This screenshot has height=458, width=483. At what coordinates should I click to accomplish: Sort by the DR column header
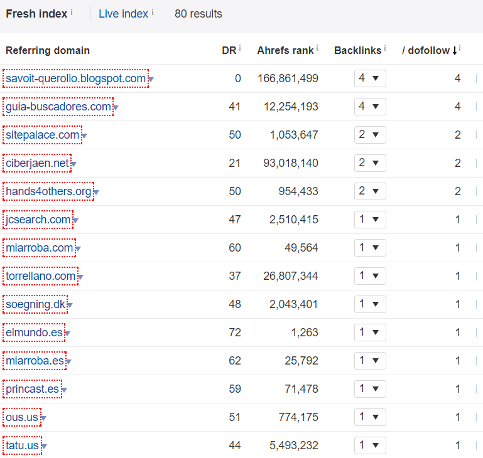[229, 50]
